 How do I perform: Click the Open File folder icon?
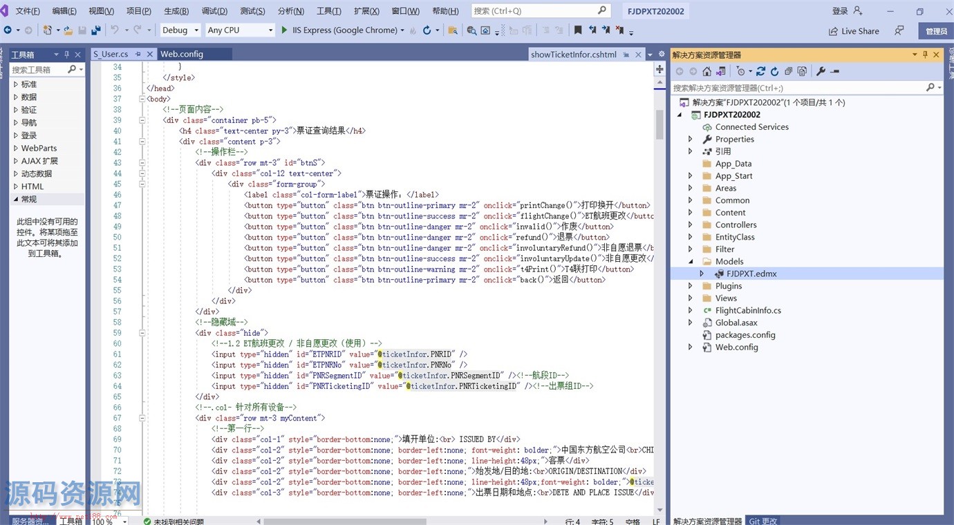point(68,30)
